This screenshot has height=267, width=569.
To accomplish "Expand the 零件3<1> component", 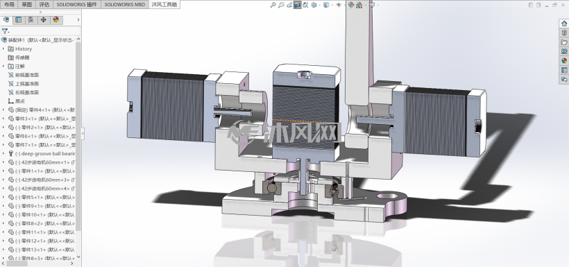I will tap(3, 119).
